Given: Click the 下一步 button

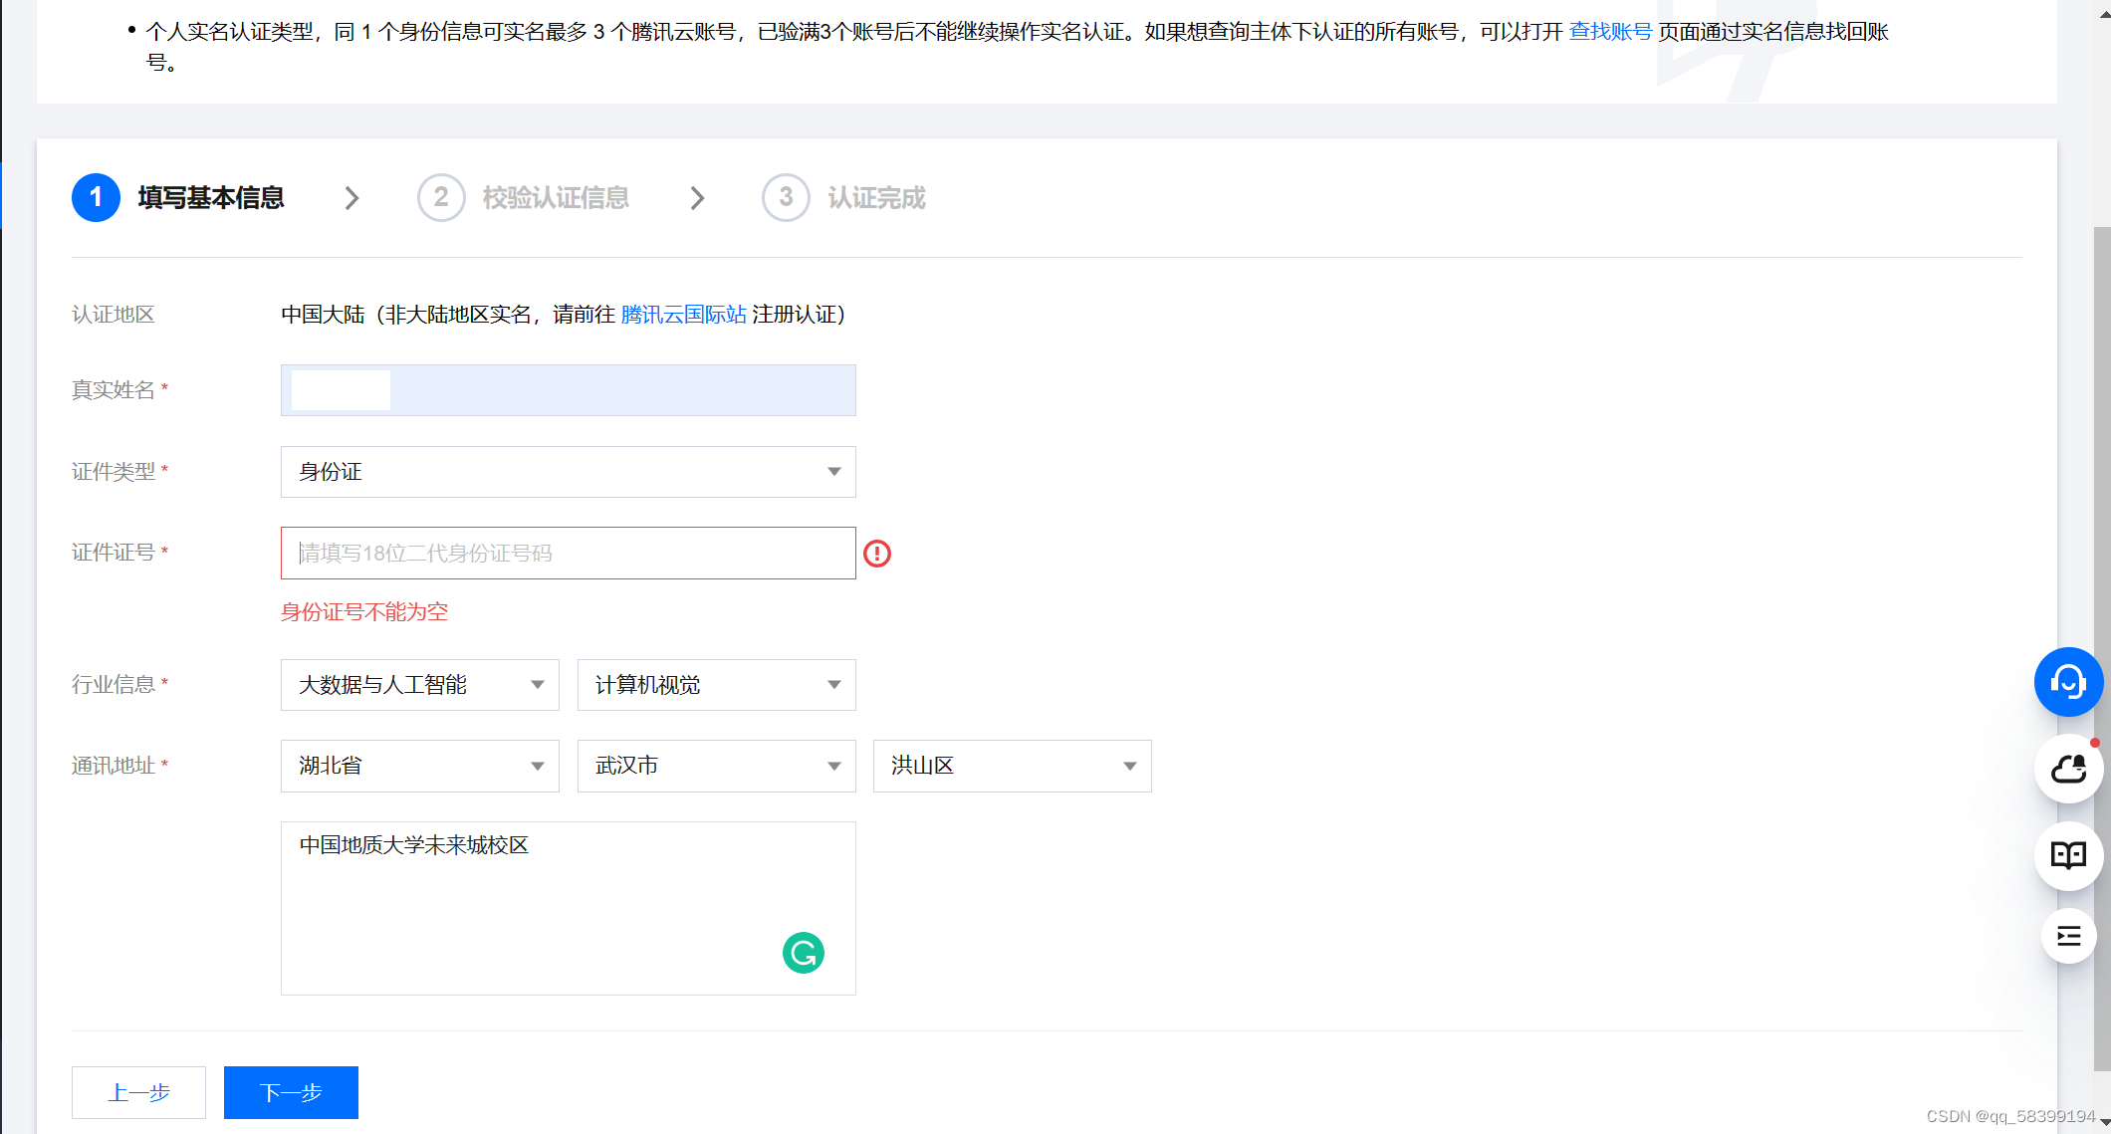Looking at the screenshot, I should [291, 1092].
